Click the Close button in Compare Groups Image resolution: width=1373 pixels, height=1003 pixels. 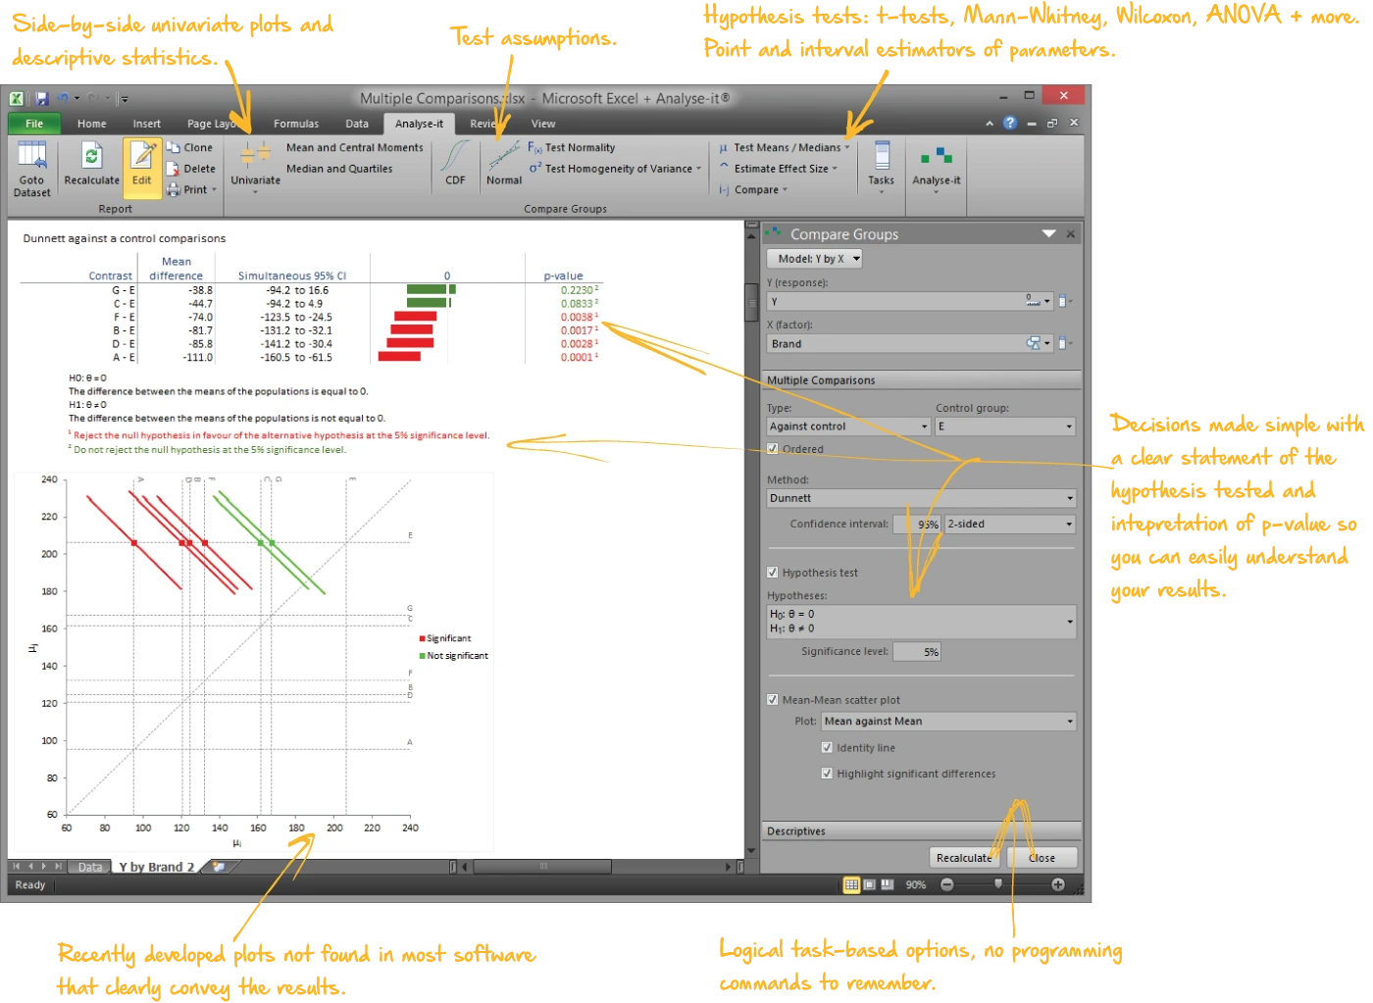(1042, 858)
